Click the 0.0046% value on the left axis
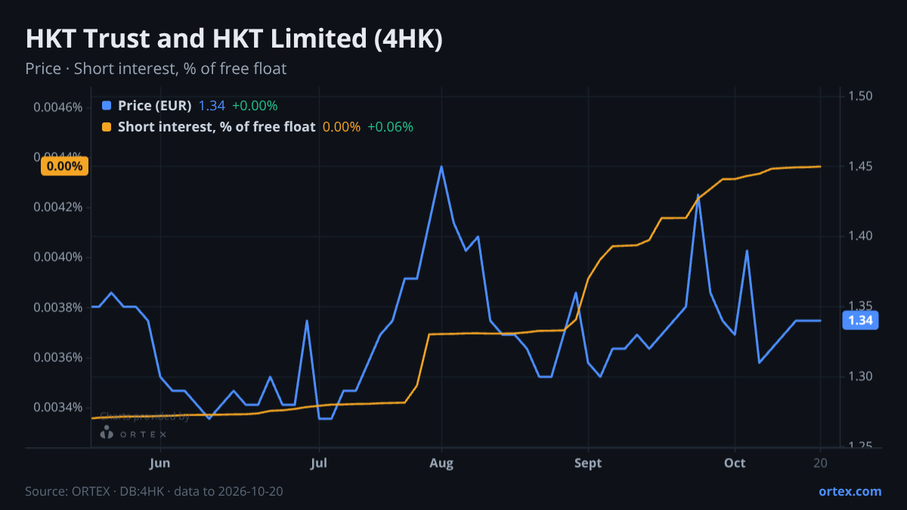Screen dimensions: 907x510 coord(57,107)
